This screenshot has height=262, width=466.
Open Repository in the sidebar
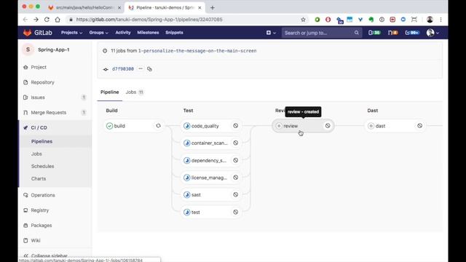point(42,82)
